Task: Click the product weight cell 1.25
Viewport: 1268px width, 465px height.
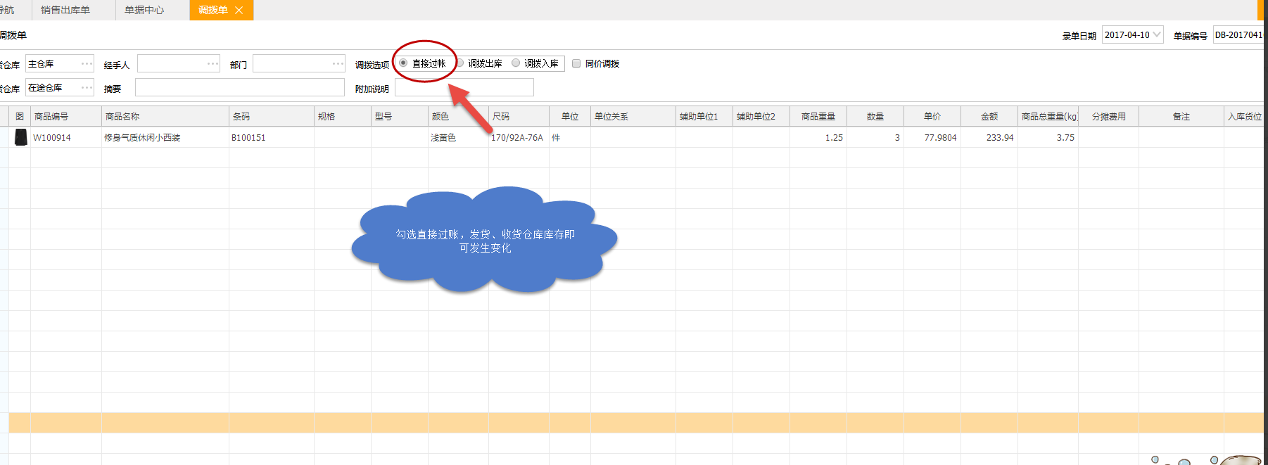Action: point(818,137)
